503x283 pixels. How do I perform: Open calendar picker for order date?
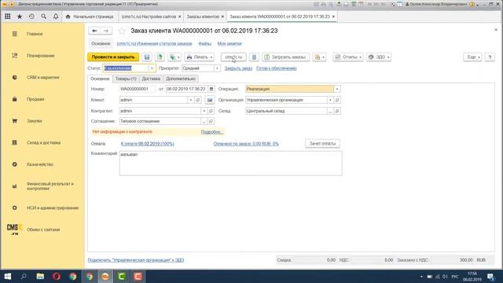pyautogui.click(x=211, y=89)
